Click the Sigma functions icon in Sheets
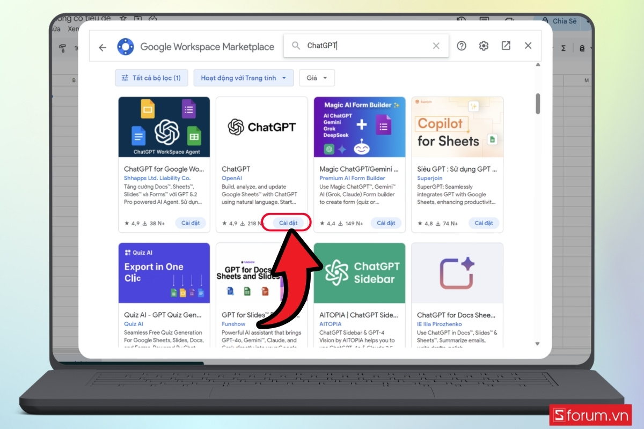The width and height of the screenshot is (644, 429). click(563, 48)
